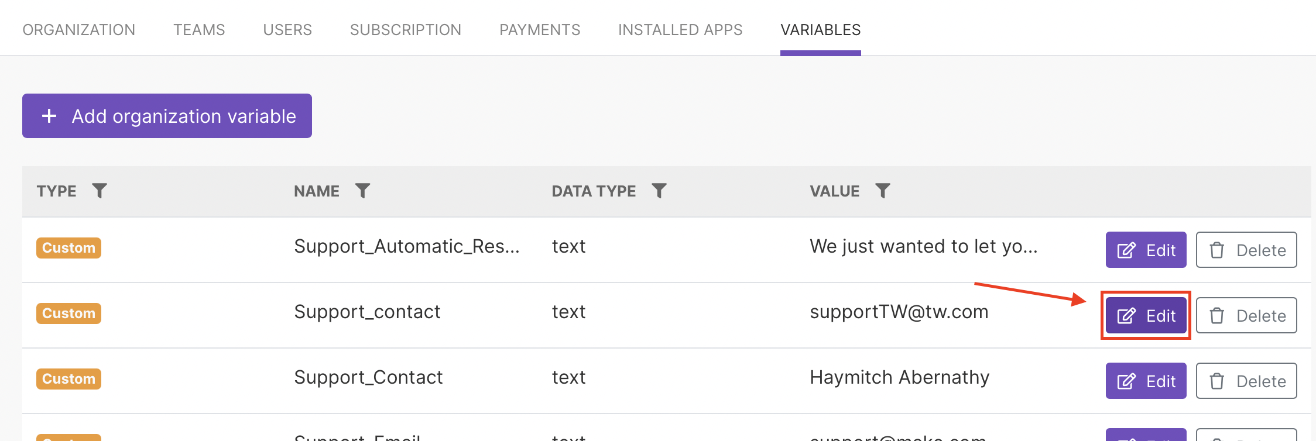The width and height of the screenshot is (1316, 441).
Task: Filter the DATA TYPE column
Action: pos(659,191)
